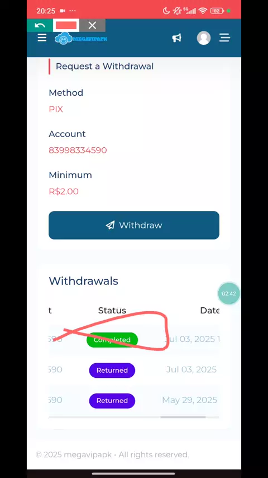
Task: Open the left hamburger menu
Action: coord(42,38)
